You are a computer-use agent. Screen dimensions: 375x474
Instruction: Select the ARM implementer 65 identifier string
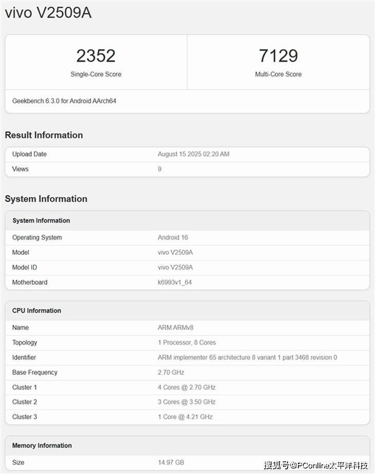pos(247,357)
